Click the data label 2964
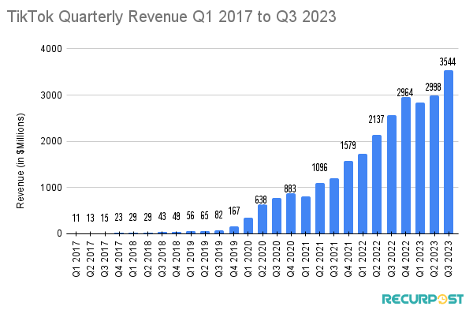The width and height of the screenshot is (473, 321). [x=405, y=92]
